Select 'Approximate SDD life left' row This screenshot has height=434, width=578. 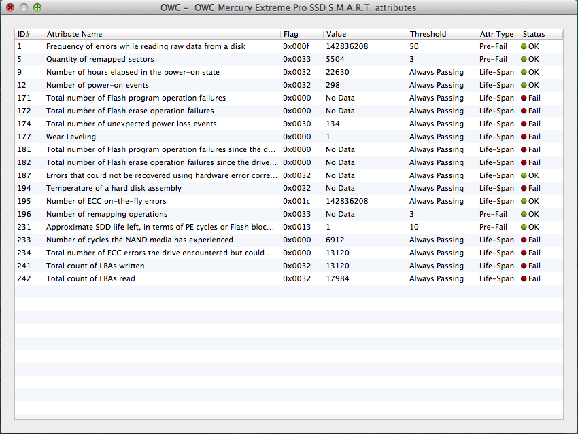click(289, 227)
